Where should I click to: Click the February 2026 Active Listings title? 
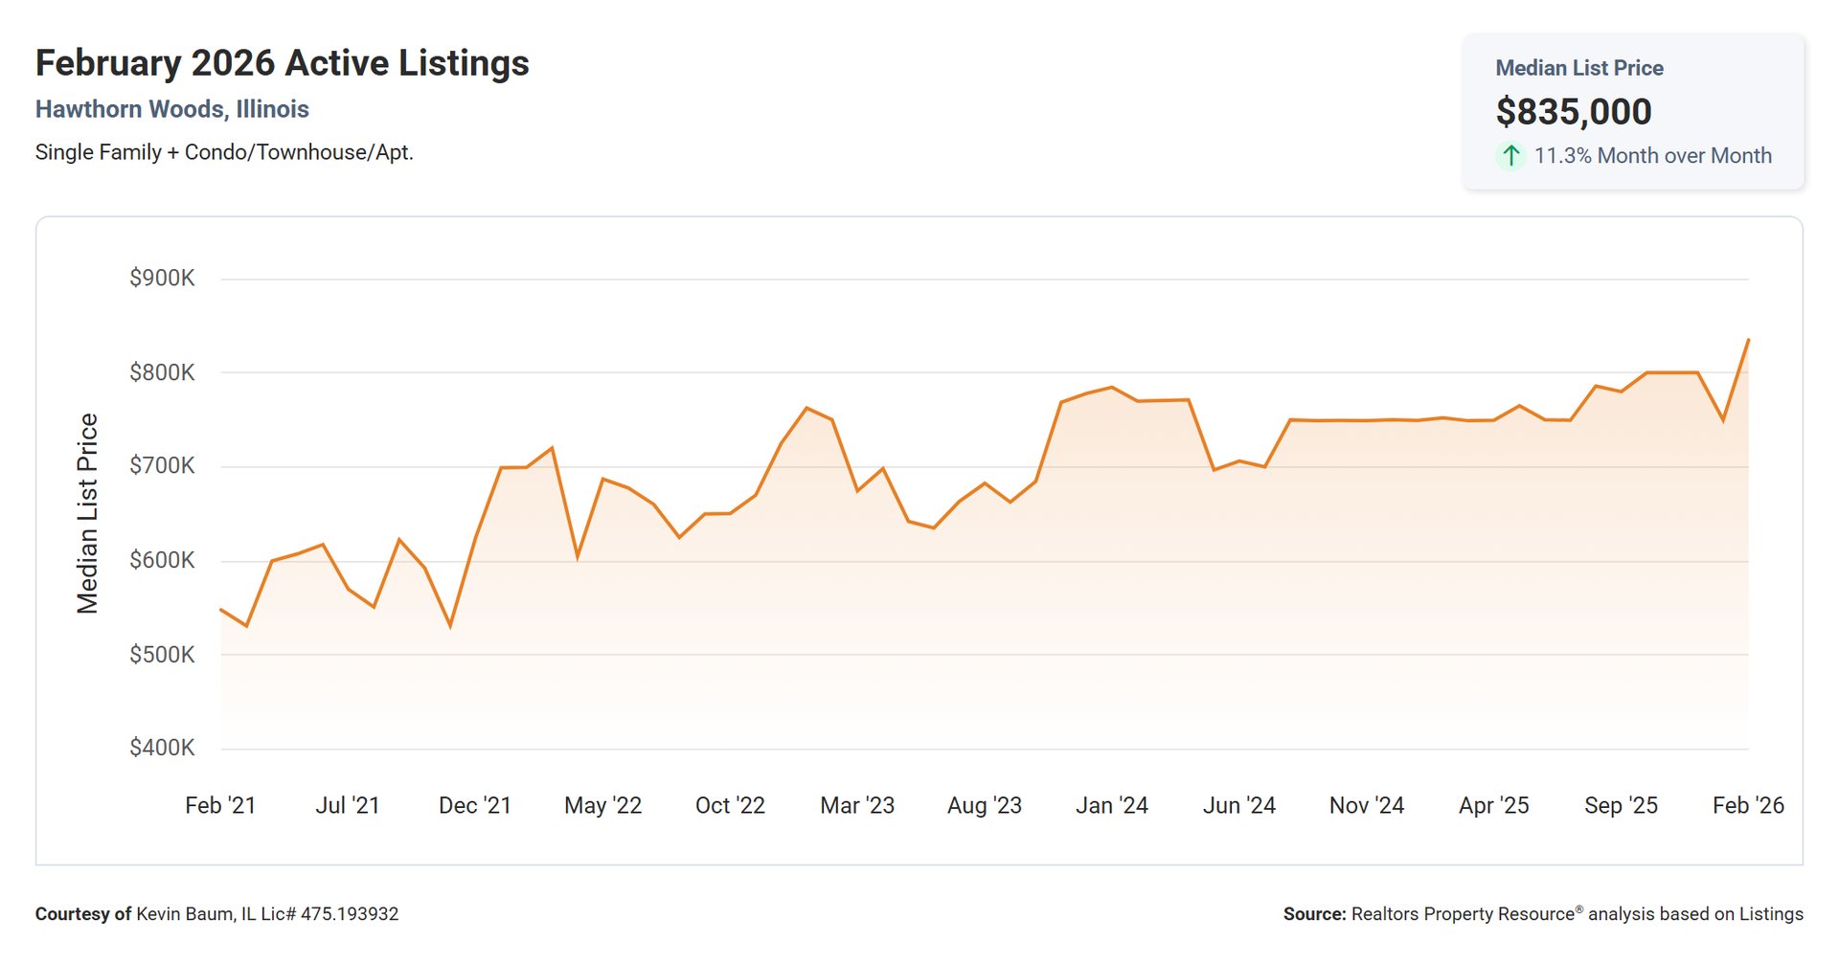pos(282,63)
